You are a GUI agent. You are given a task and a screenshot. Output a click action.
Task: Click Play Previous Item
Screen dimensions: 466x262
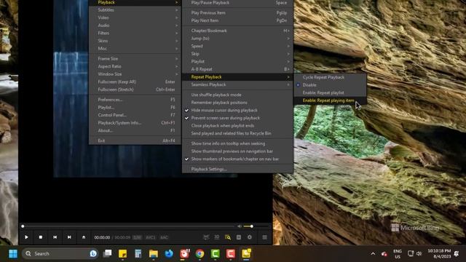tap(237, 13)
